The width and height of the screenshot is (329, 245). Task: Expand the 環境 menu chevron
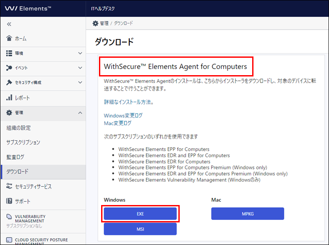80,53
